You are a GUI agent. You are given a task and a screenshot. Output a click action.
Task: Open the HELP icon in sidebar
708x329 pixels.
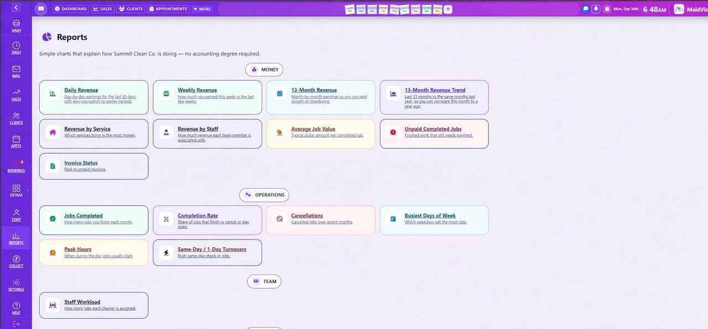(x=16, y=308)
